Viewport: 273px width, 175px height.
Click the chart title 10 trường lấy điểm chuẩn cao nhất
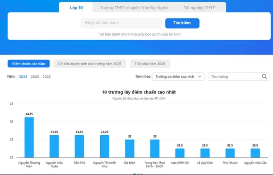point(139,92)
